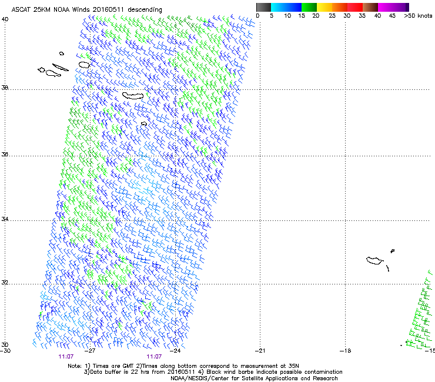Click the '0' label under the color bar
The image size is (435, 382).
click(257, 16)
